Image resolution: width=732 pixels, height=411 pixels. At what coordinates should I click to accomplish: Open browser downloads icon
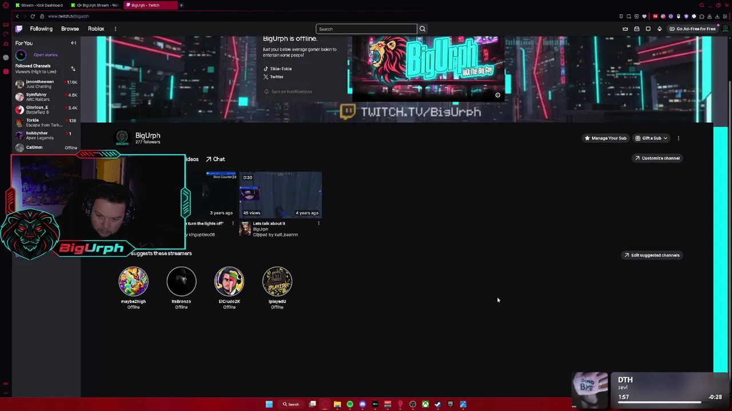tap(718, 16)
